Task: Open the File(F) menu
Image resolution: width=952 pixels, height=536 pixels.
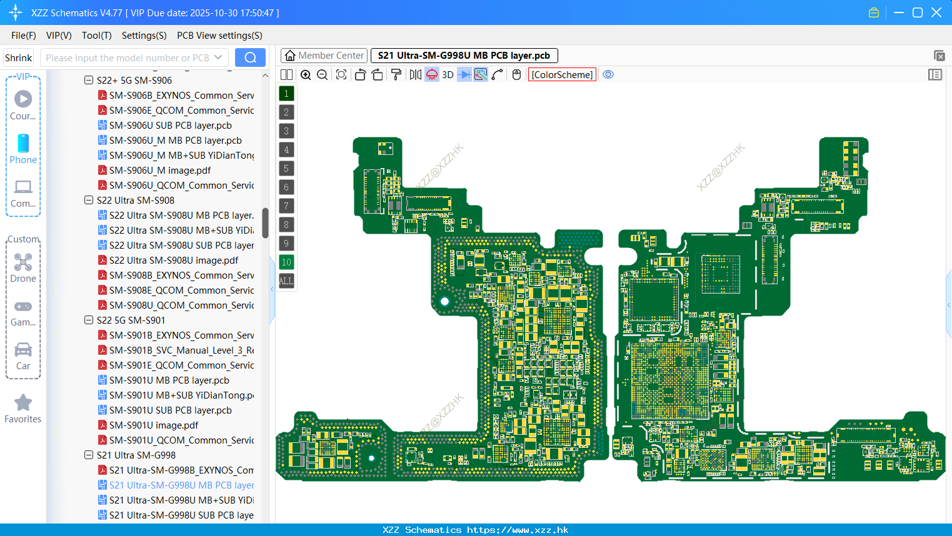Action: coord(24,36)
